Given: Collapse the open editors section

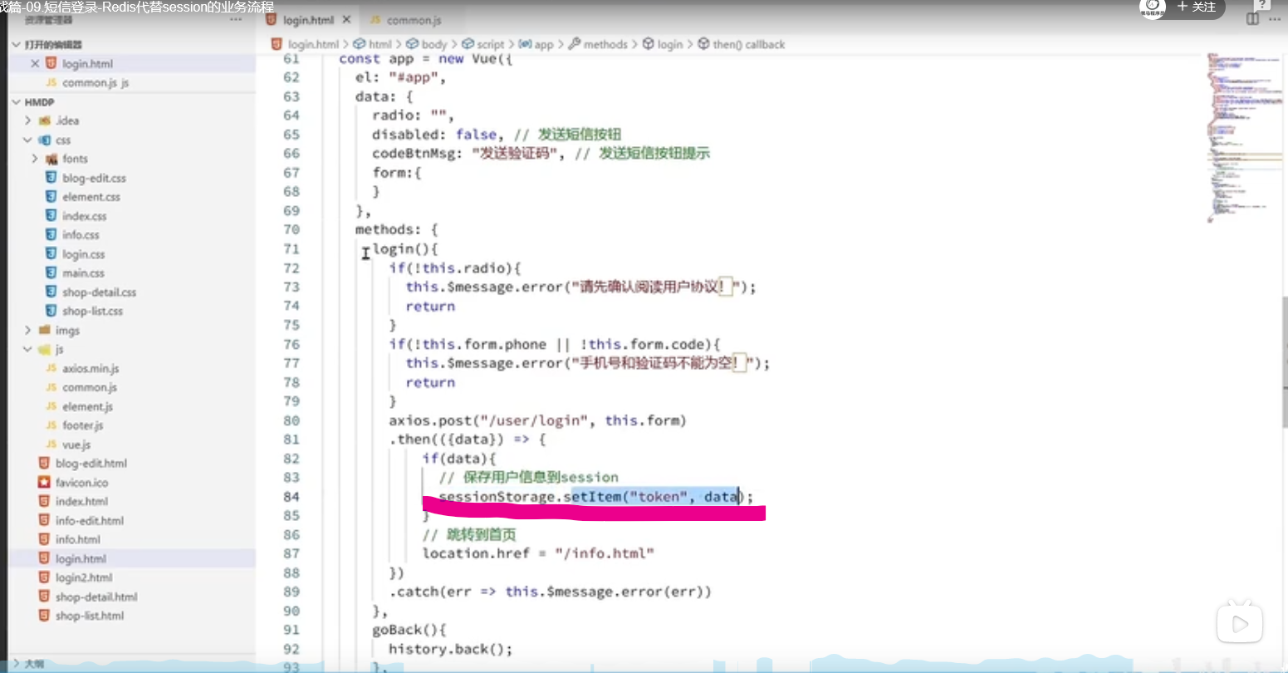Looking at the screenshot, I should pyautogui.click(x=16, y=45).
